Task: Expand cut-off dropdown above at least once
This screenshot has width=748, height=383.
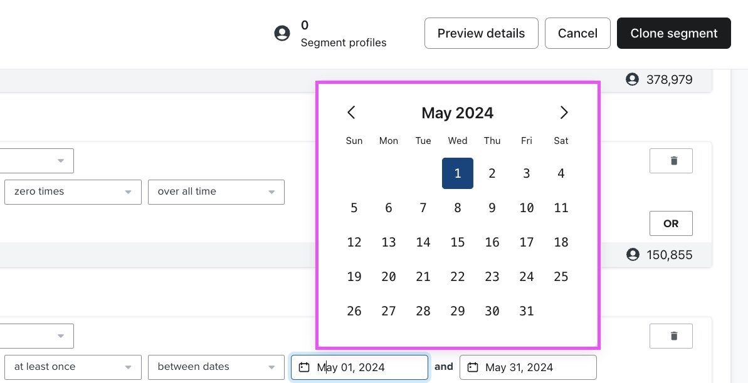Action: coord(37,336)
